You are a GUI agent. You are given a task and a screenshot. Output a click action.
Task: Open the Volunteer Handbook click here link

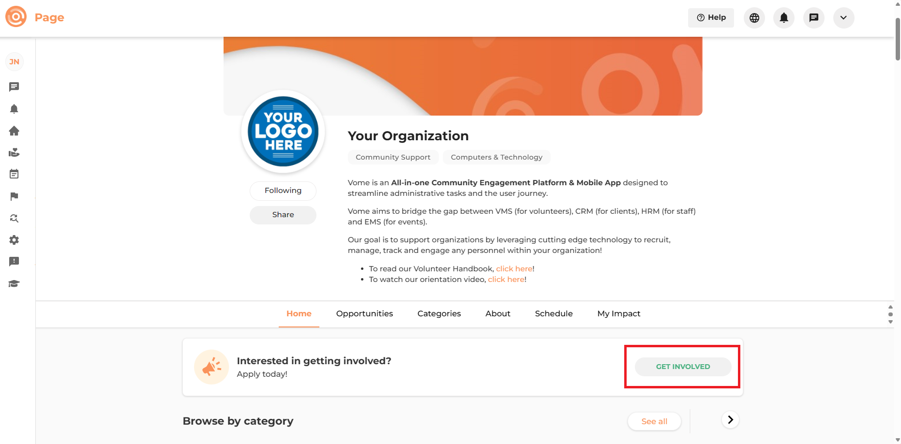tap(514, 269)
